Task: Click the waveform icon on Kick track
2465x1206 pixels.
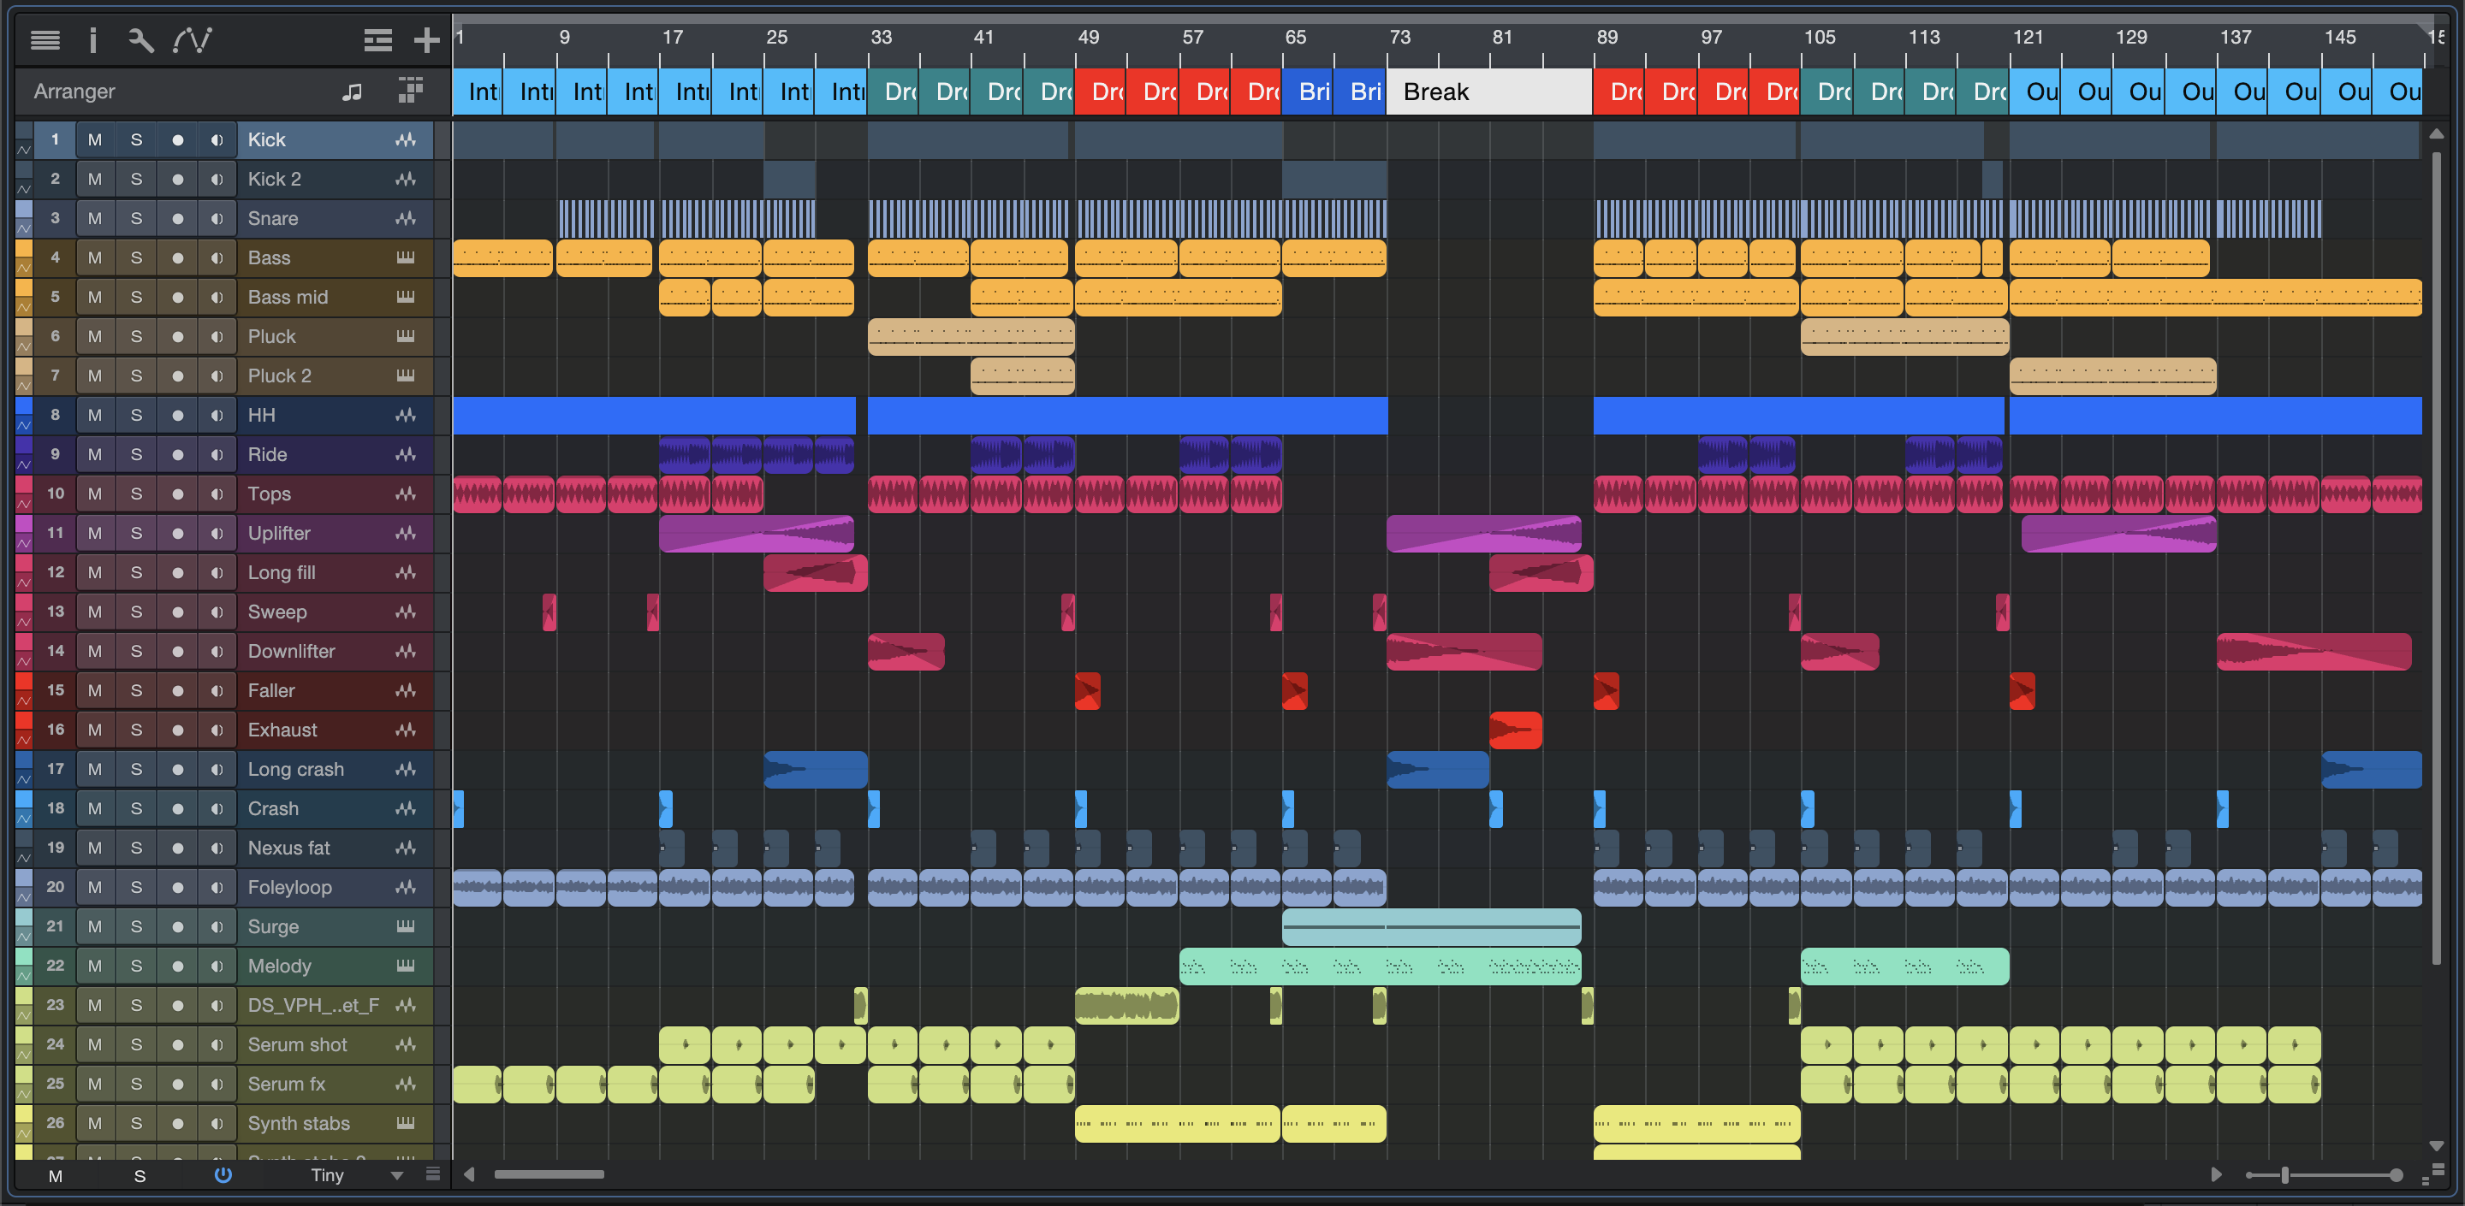Action: [x=406, y=139]
